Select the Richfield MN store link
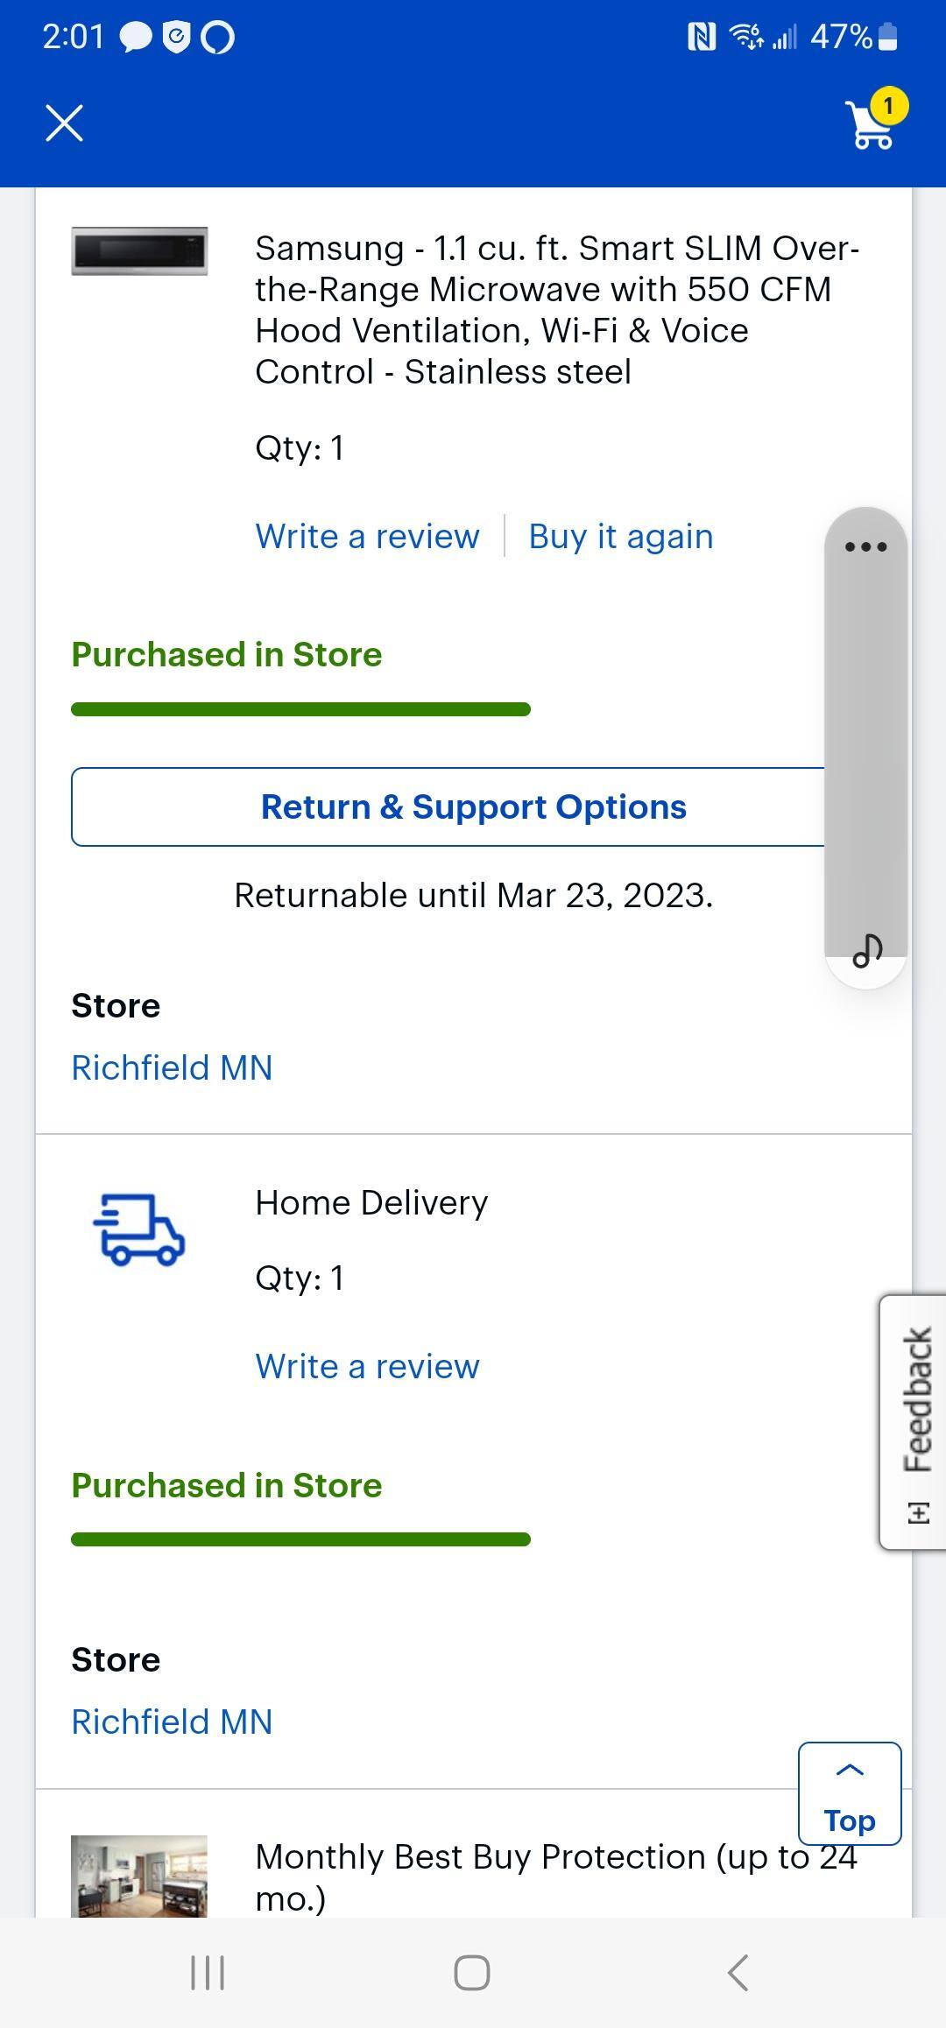 [172, 1067]
